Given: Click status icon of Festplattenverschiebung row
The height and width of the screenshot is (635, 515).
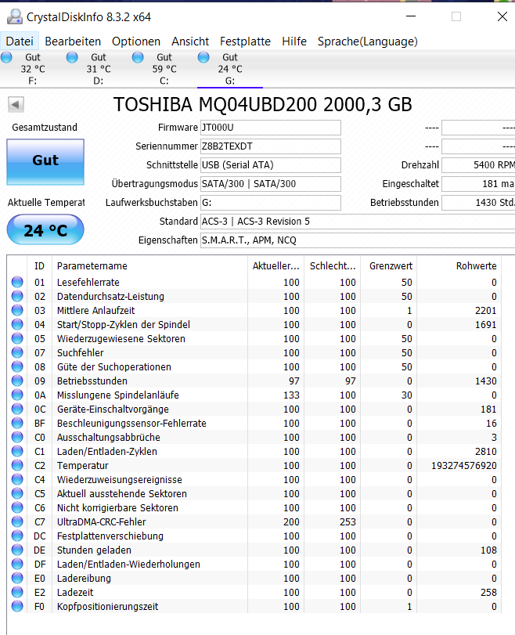Looking at the screenshot, I should point(17,536).
